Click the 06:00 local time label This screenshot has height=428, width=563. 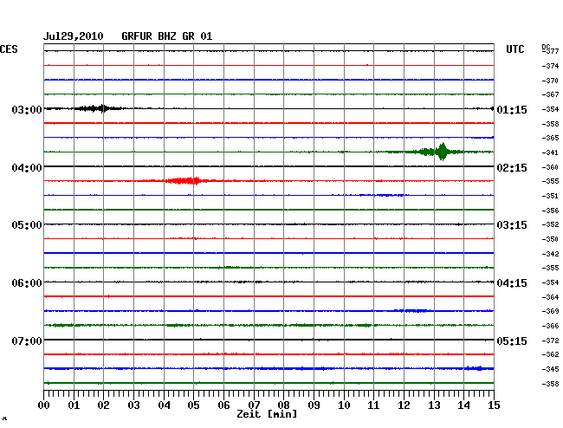pyautogui.click(x=27, y=283)
